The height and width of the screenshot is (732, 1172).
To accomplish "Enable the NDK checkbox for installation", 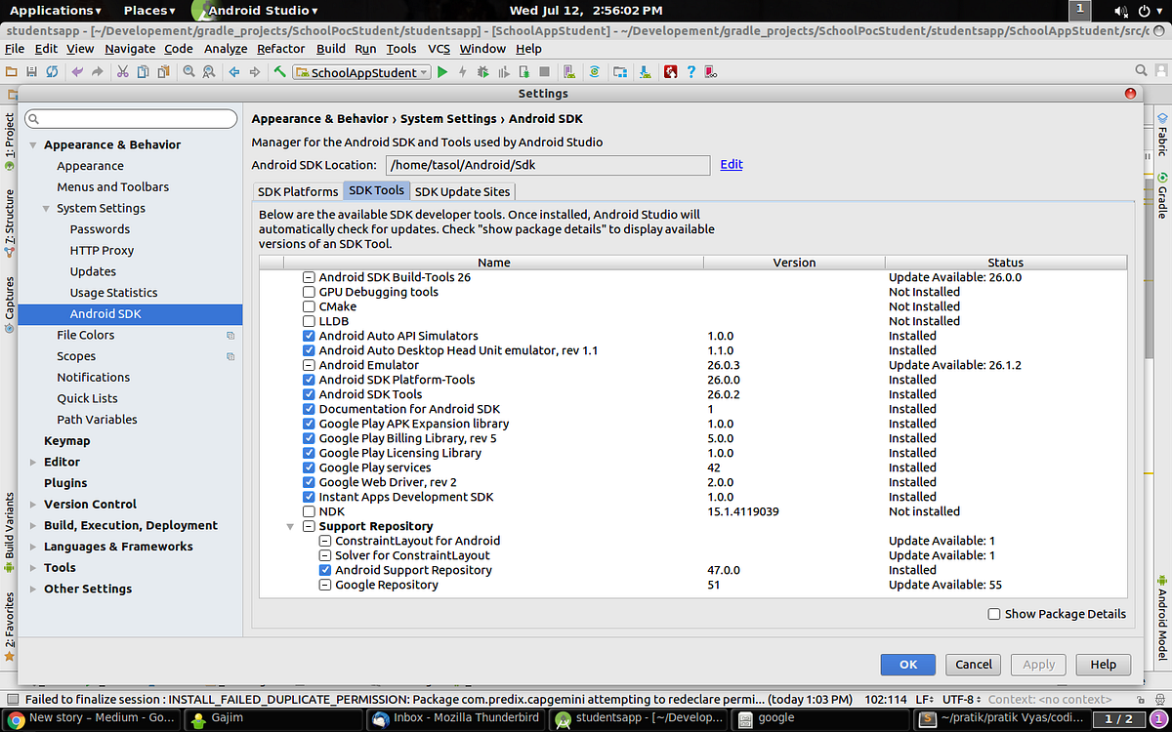I will tap(309, 510).
